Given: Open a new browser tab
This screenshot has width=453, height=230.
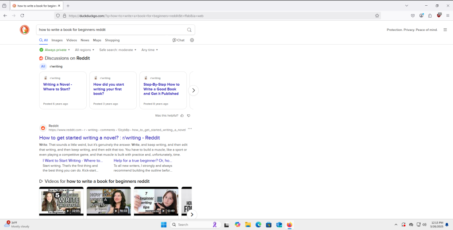Looking at the screenshot, I should pos(68,6).
